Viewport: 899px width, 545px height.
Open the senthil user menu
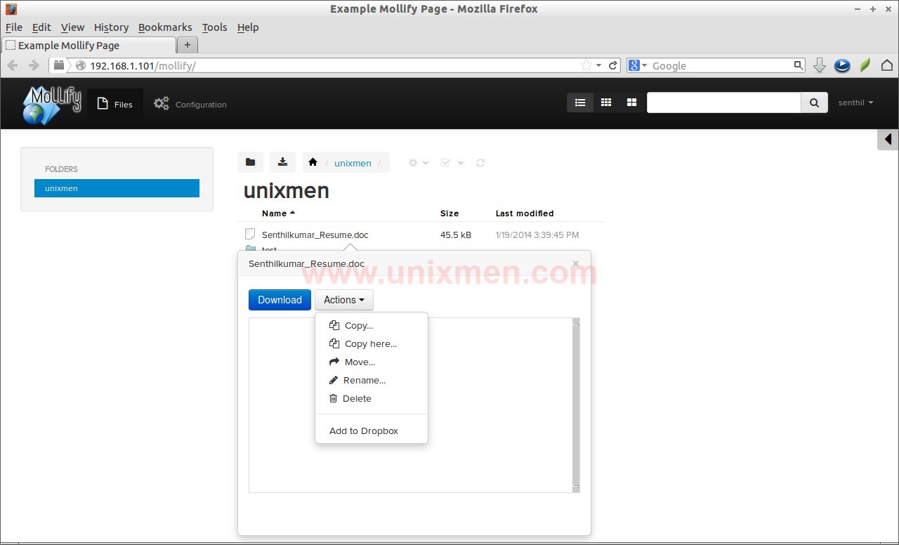[x=855, y=103]
